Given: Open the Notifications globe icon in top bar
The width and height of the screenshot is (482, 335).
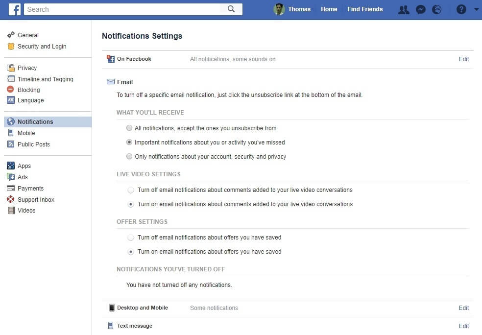Looking at the screenshot, I should tap(436, 9).
